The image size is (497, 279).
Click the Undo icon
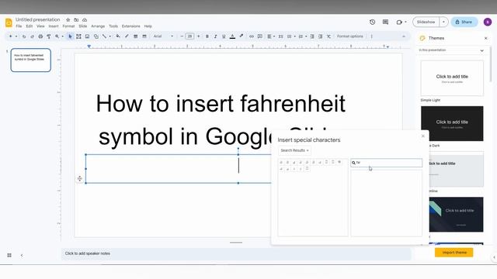point(24,36)
